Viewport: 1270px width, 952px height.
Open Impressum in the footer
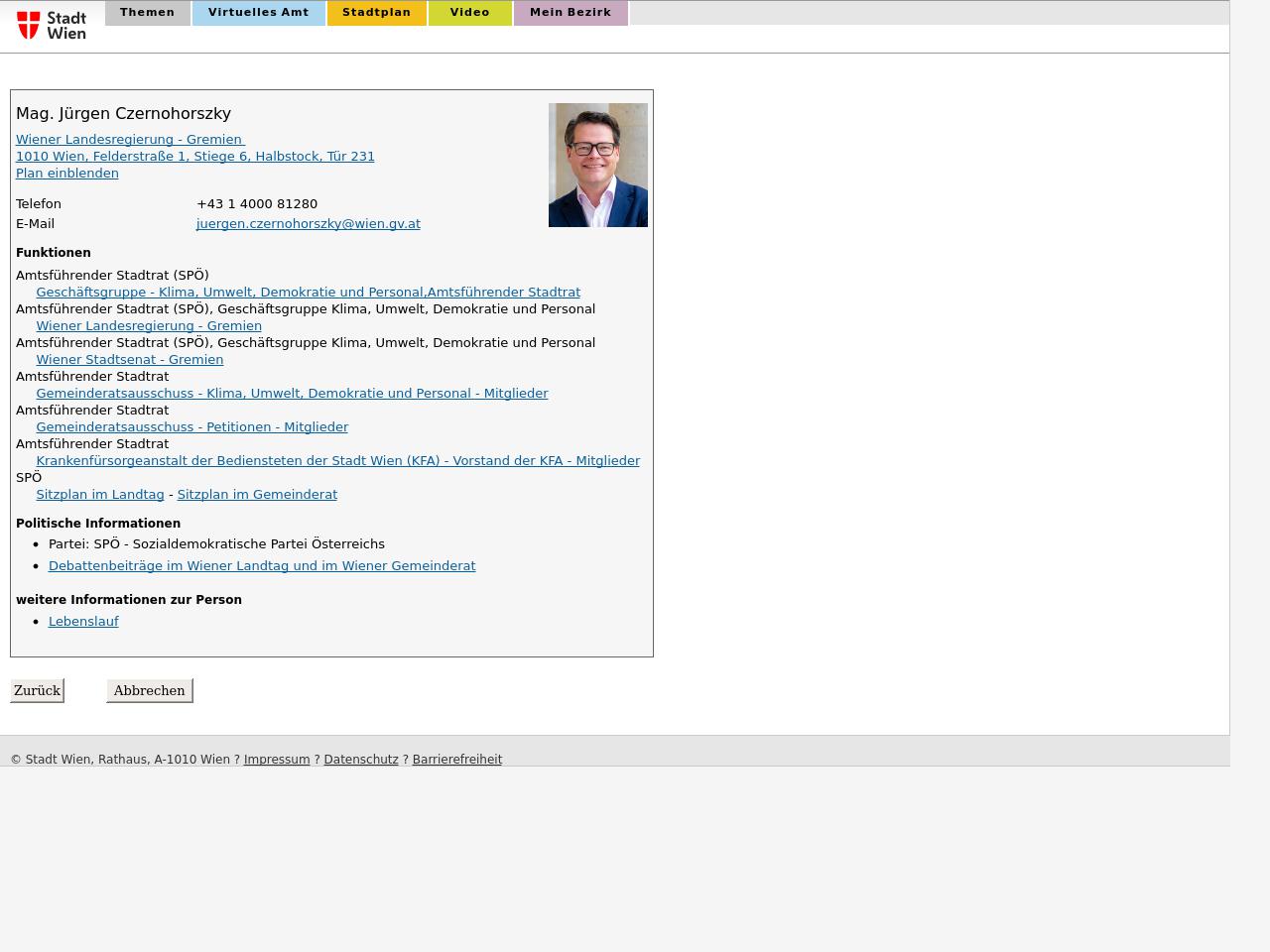(276, 760)
